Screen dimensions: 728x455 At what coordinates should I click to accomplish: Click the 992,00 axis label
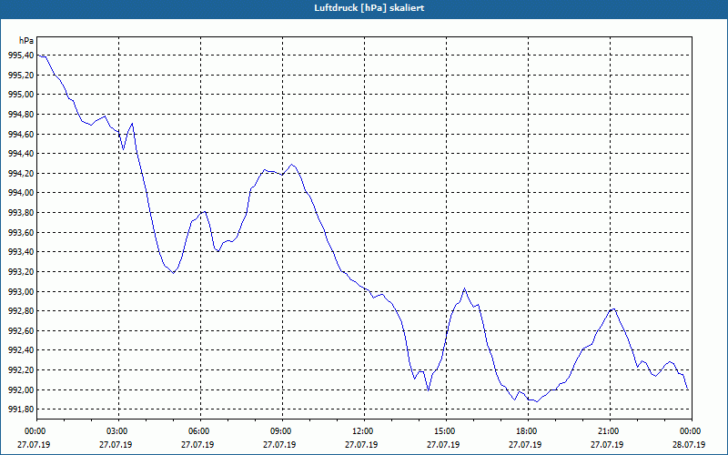click(21, 390)
